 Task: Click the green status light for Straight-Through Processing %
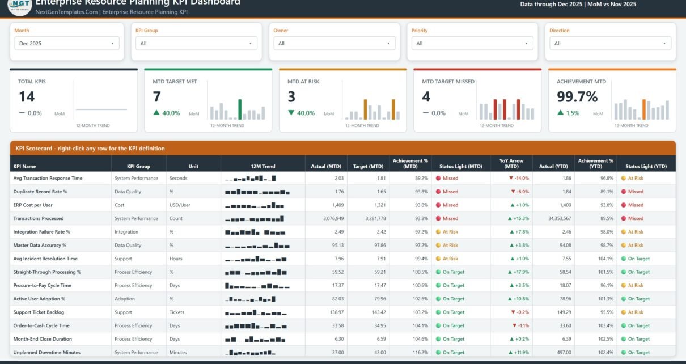[438, 272]
